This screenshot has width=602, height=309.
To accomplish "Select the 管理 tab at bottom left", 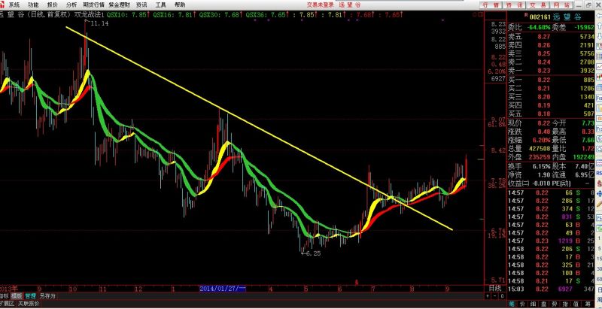I will 30,296.
